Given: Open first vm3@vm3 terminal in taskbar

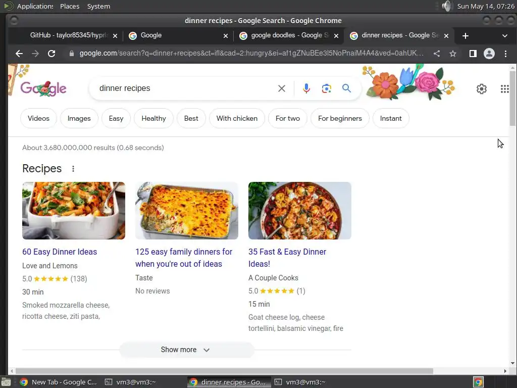Looking at the screenshot, I should 131,382.
